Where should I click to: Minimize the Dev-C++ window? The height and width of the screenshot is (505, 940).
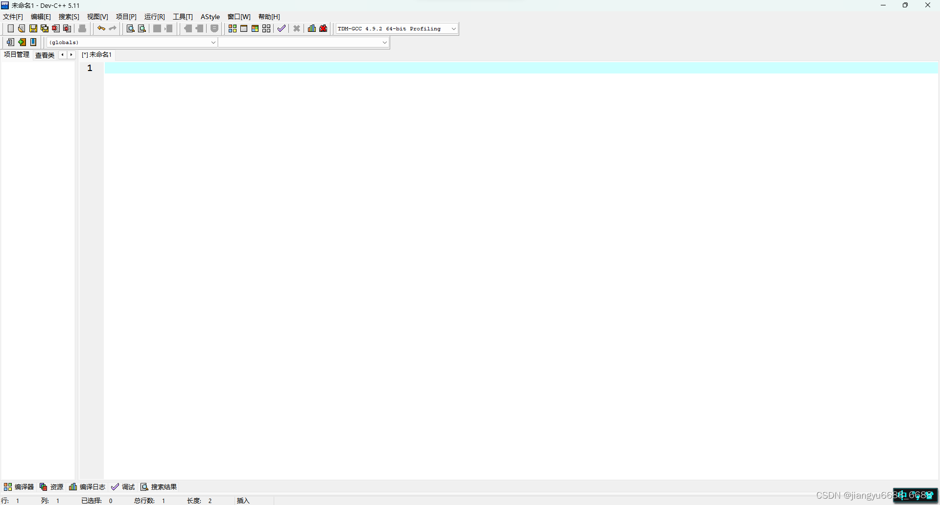[883, 5]
